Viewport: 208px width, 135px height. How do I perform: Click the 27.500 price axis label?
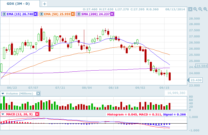194,30
